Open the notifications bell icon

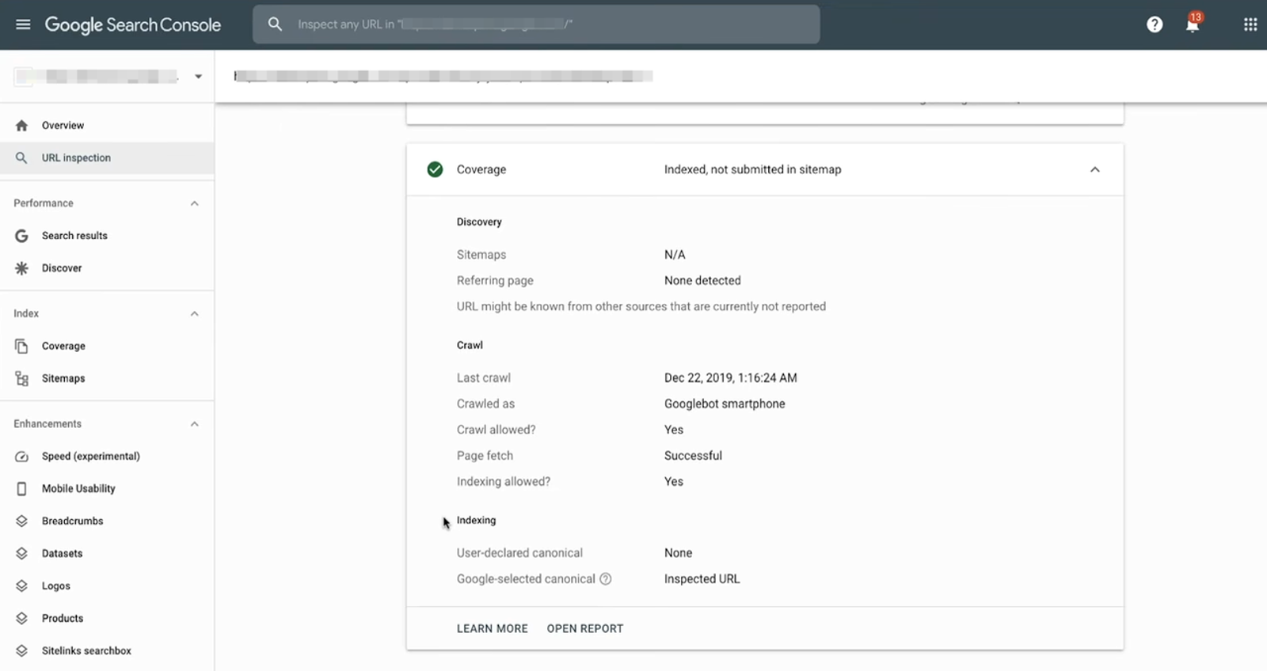1193,24
